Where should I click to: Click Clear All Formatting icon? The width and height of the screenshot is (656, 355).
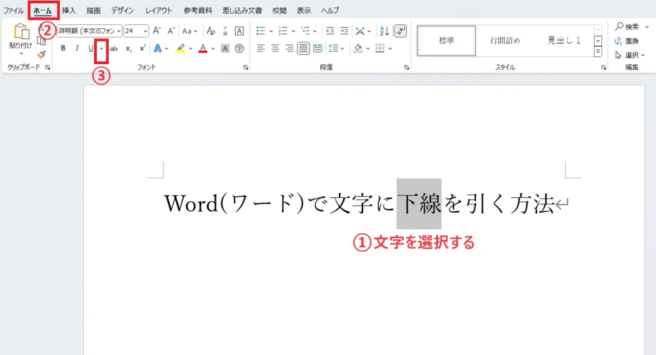point(211,31)
